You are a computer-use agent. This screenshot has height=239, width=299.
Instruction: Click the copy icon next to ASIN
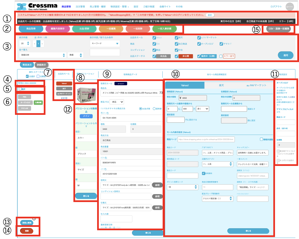(x=106, y=158)
